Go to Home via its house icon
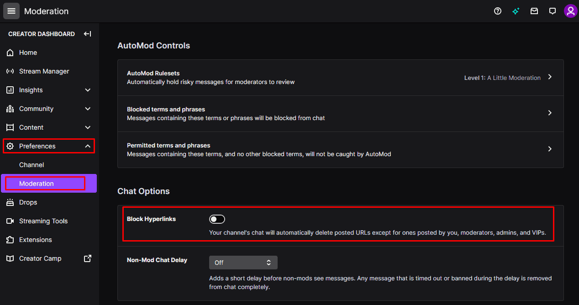579x305 pixels. point(10,53)
